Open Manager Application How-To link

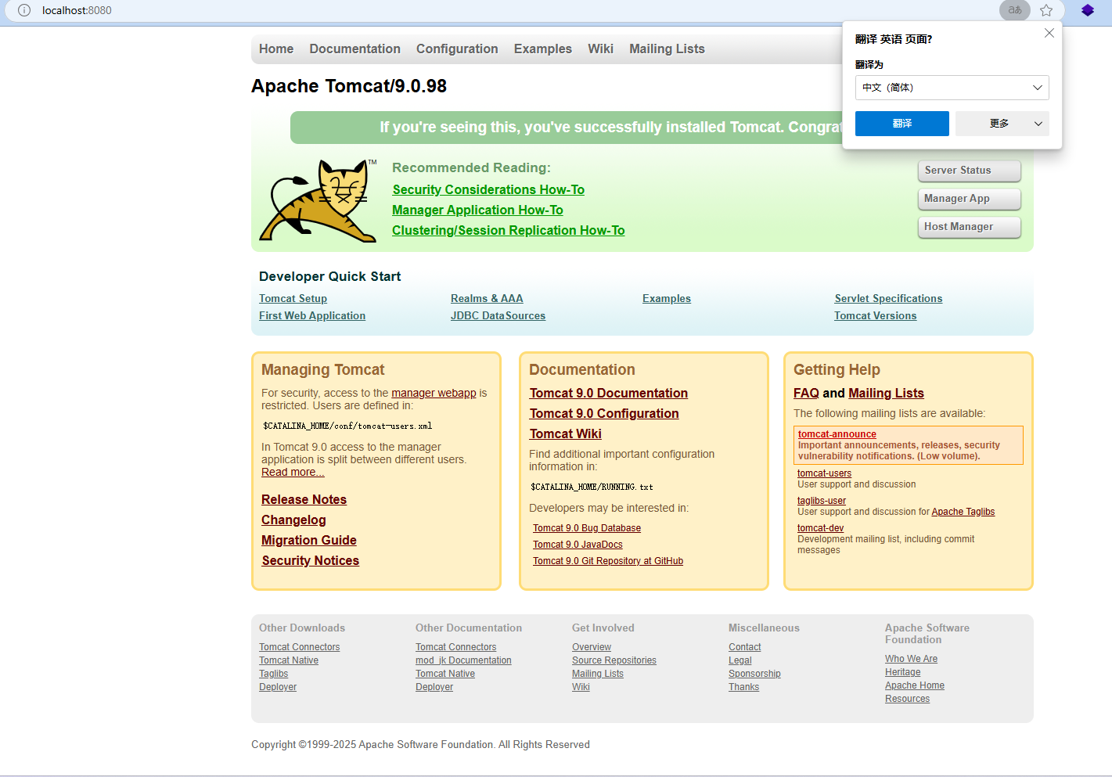(477, 210)
